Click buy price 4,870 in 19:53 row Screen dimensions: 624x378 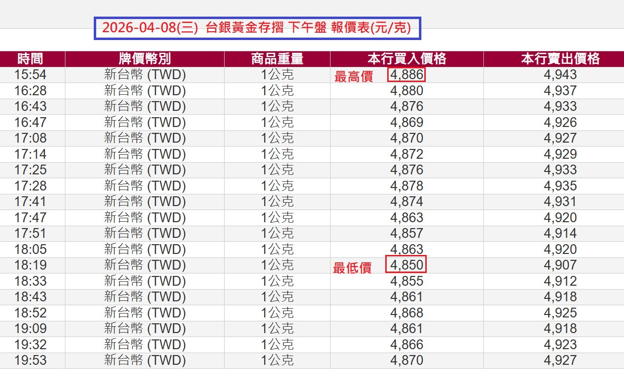[407, 360]
